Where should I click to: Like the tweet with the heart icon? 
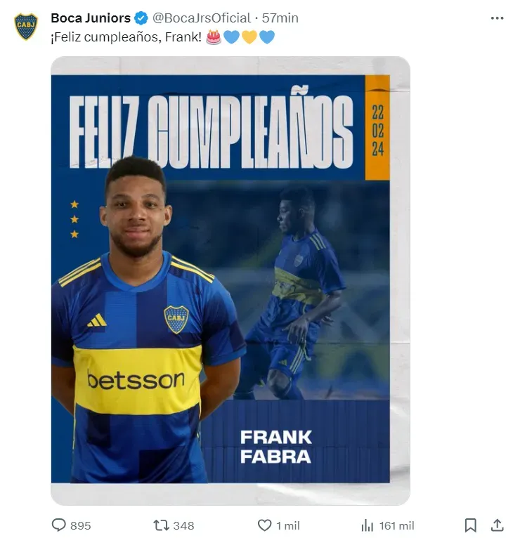pyautogui.click(x=264, y=525)
